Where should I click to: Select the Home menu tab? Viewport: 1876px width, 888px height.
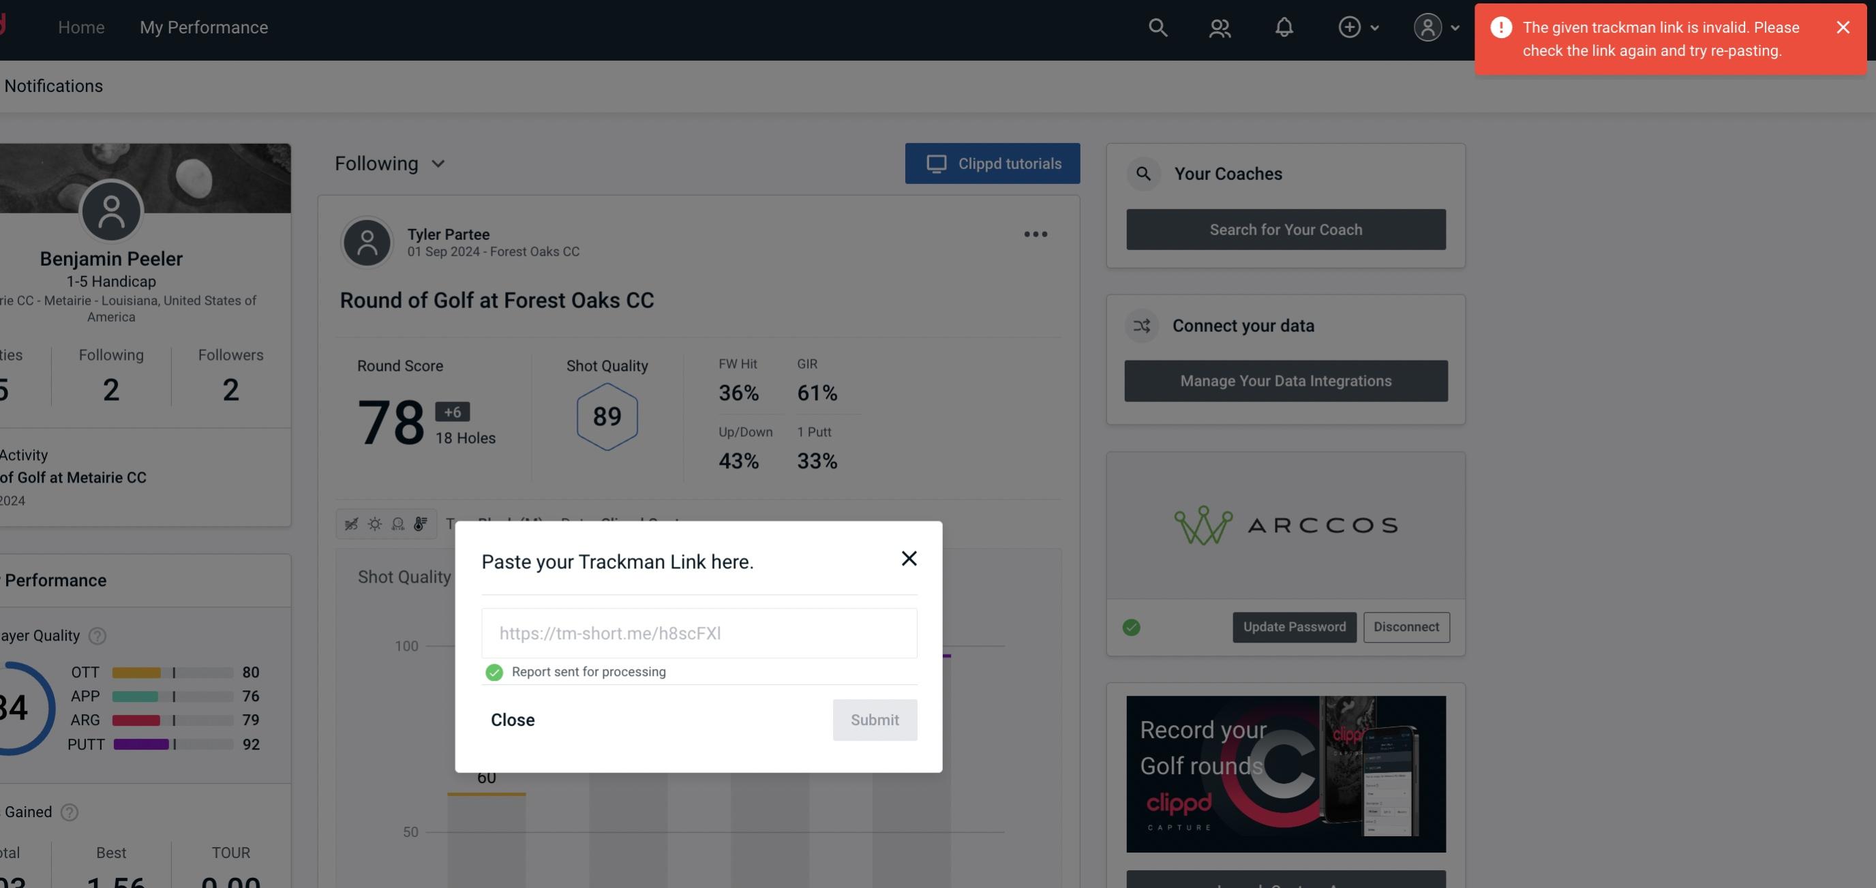click(81, 27)
